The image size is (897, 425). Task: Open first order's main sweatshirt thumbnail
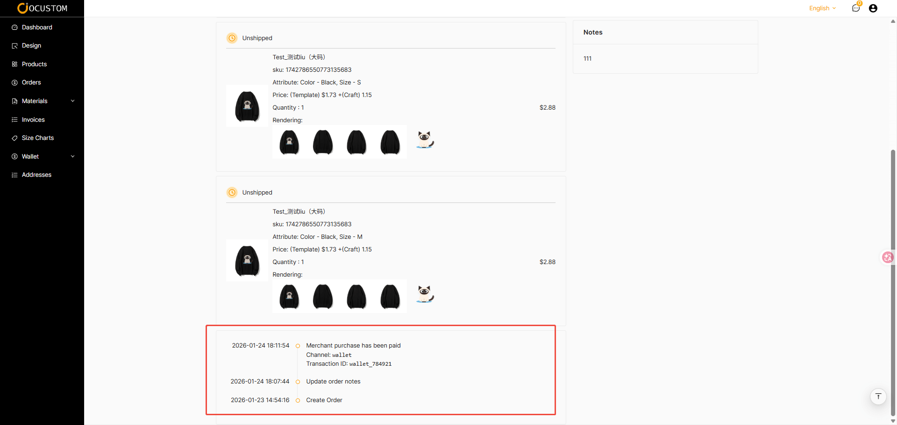[247, 106]
